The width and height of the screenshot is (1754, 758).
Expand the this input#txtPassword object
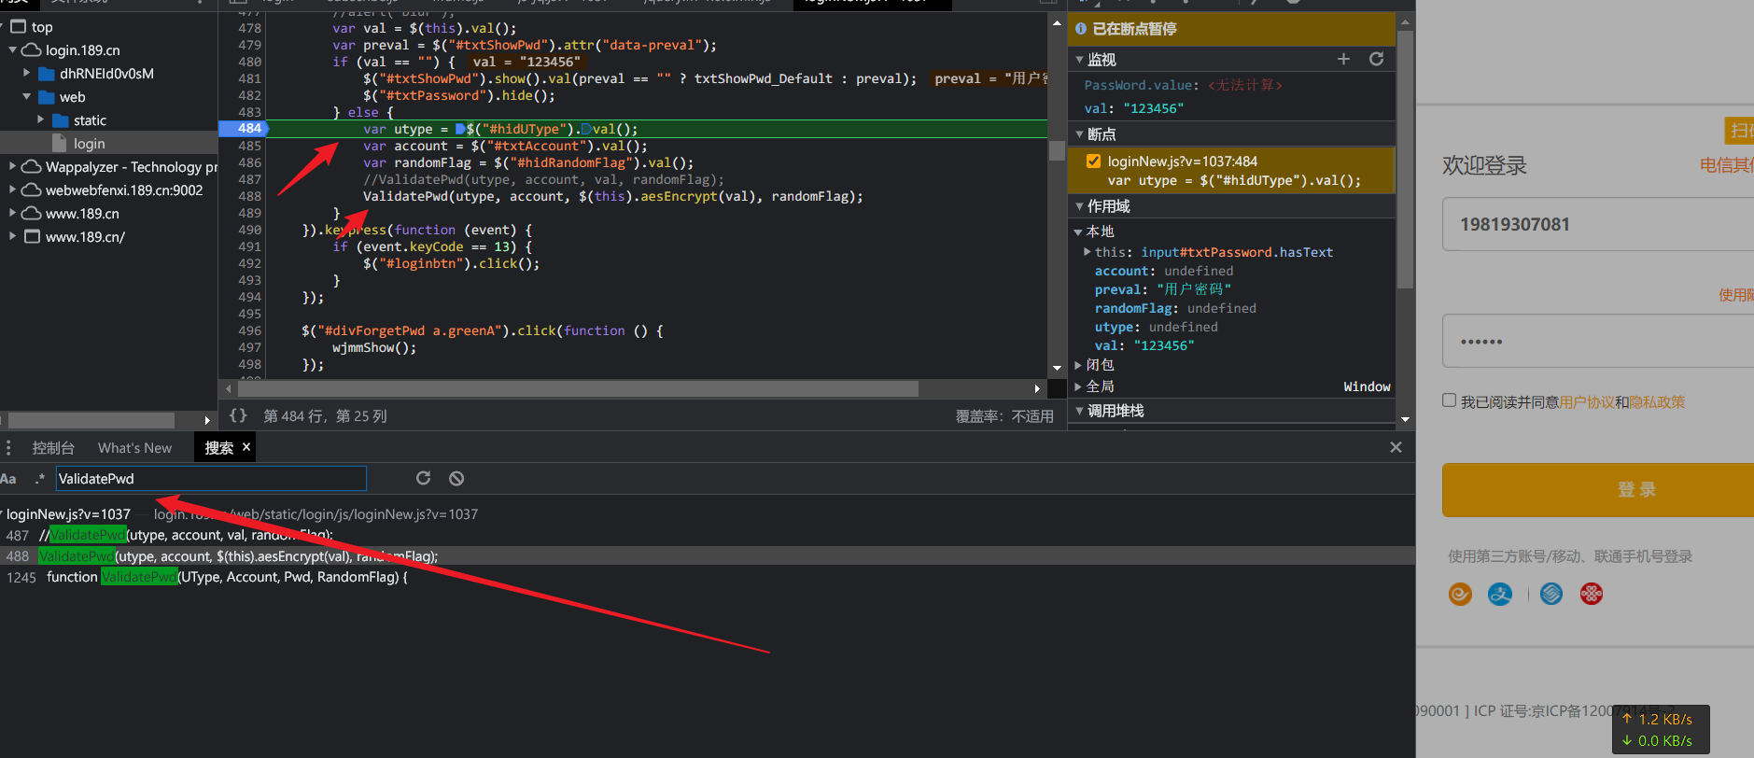click(x=1087, y=252)
